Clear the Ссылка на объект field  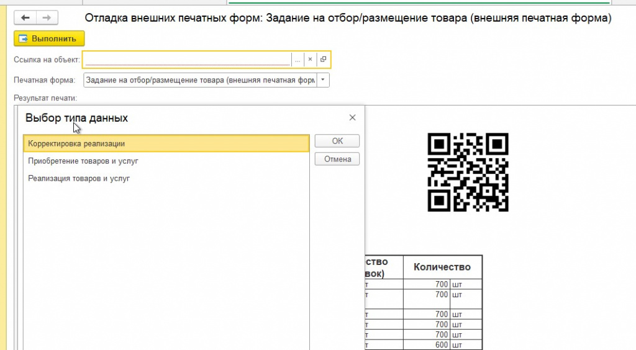pos(311,60)
